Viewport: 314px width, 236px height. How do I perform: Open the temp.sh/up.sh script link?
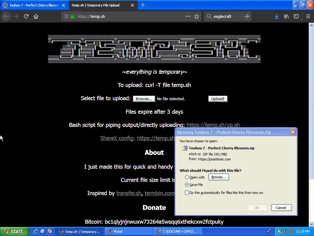click(213, 125)
